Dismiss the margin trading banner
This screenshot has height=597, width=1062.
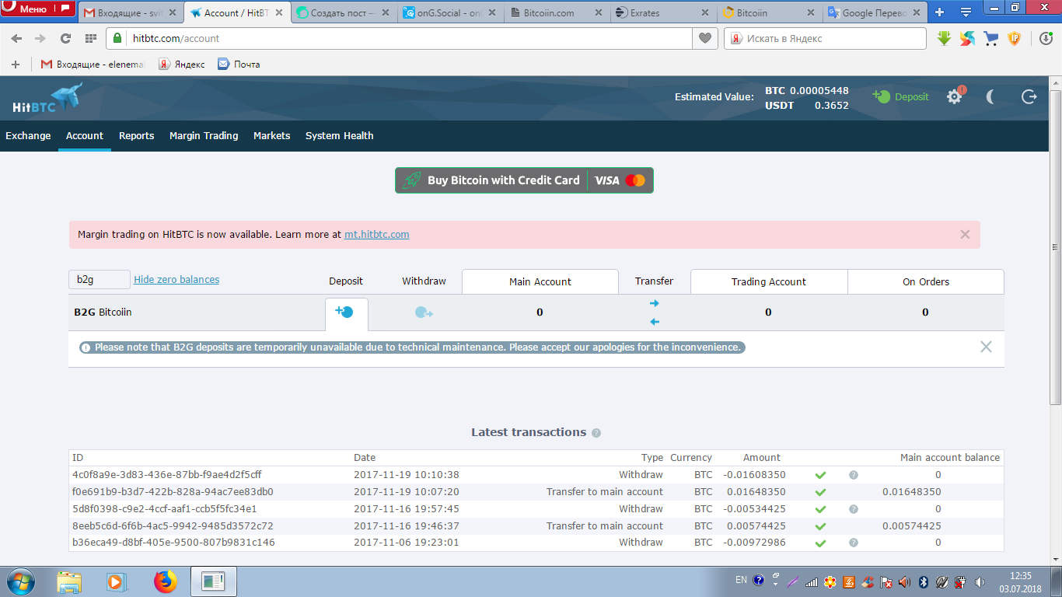965,234
